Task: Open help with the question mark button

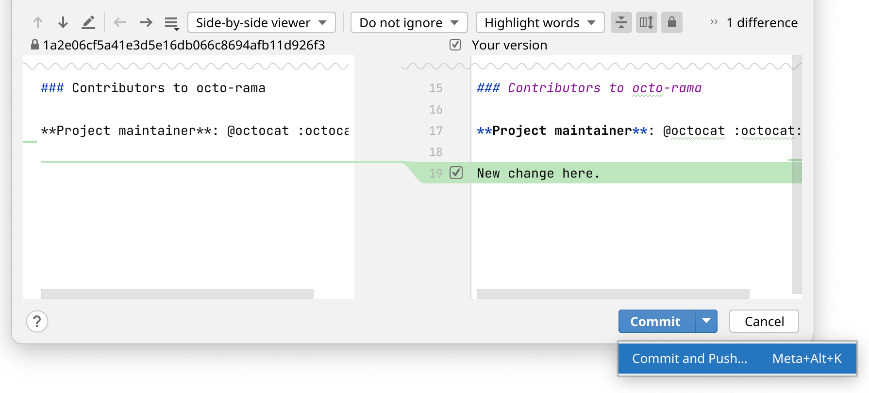Action: click(37, 321)
